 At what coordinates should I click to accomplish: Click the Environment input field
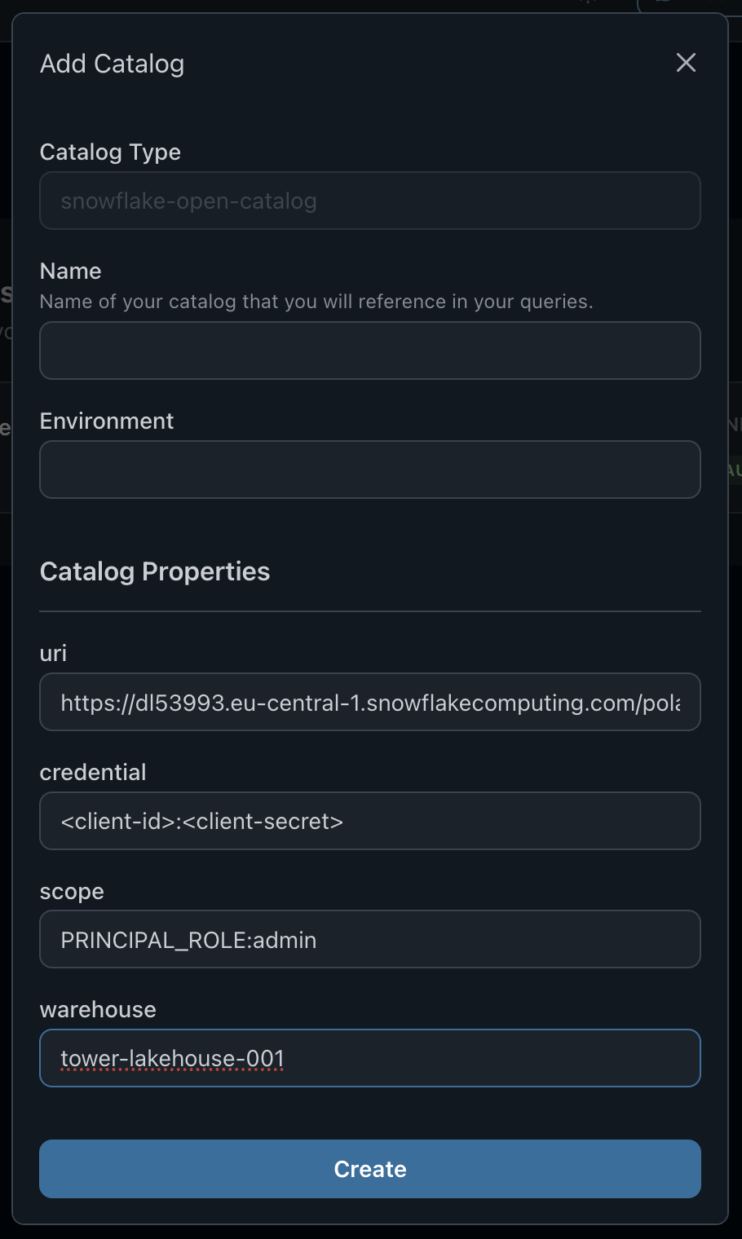(370, 470)
